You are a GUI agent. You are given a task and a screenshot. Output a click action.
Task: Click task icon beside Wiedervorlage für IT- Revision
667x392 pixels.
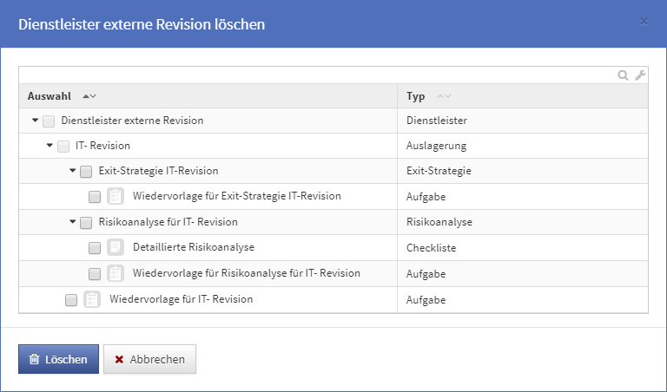click(92, 300)
